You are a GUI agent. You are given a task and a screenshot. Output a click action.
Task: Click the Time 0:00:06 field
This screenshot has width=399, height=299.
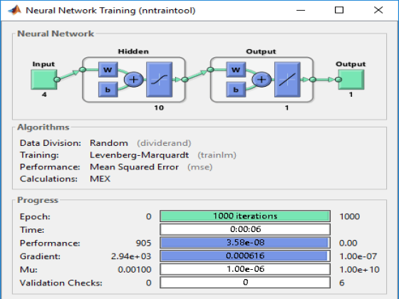(x=245, y=229)
